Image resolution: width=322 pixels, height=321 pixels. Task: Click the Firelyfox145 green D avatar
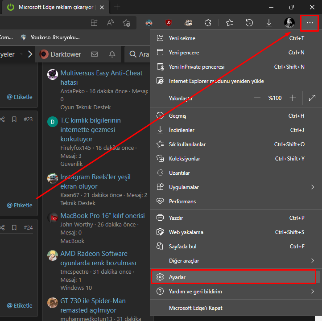(53, 122)
